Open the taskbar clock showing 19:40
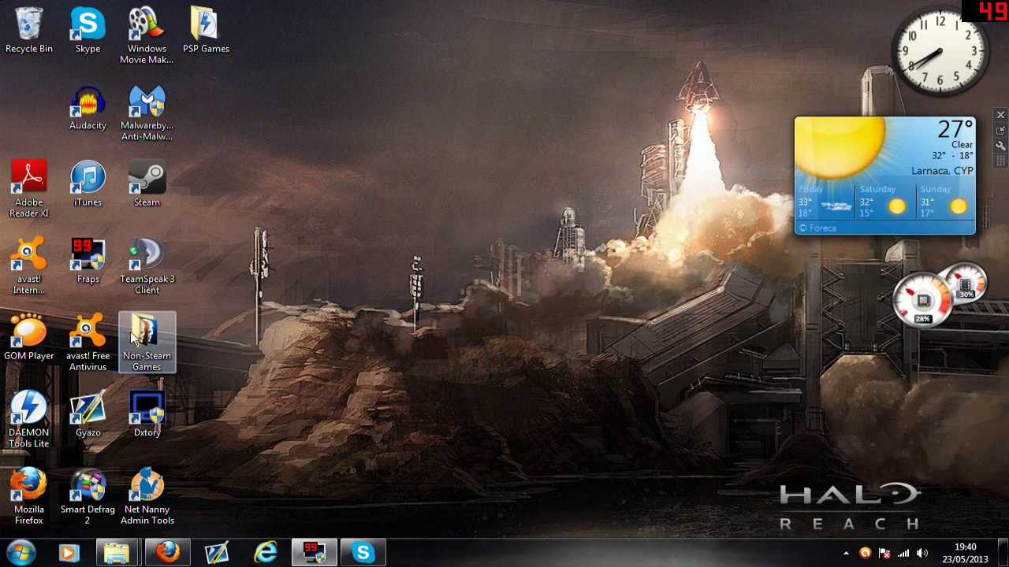The height and width of the screenshot is (567, 1009). [x=966, y=553]
